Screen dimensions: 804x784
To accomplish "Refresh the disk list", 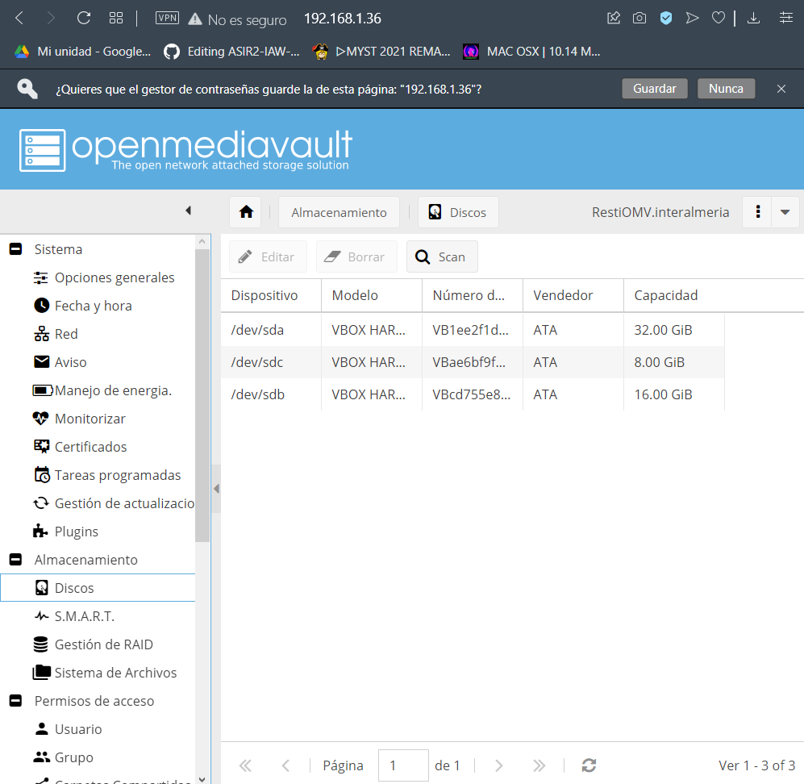I will (x=589, y=765).
